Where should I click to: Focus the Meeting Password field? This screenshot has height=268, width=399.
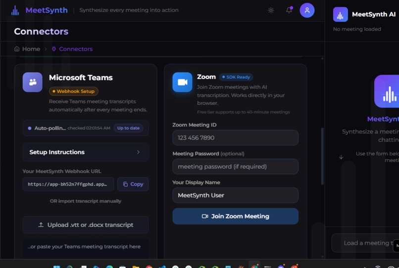point(235,167)
